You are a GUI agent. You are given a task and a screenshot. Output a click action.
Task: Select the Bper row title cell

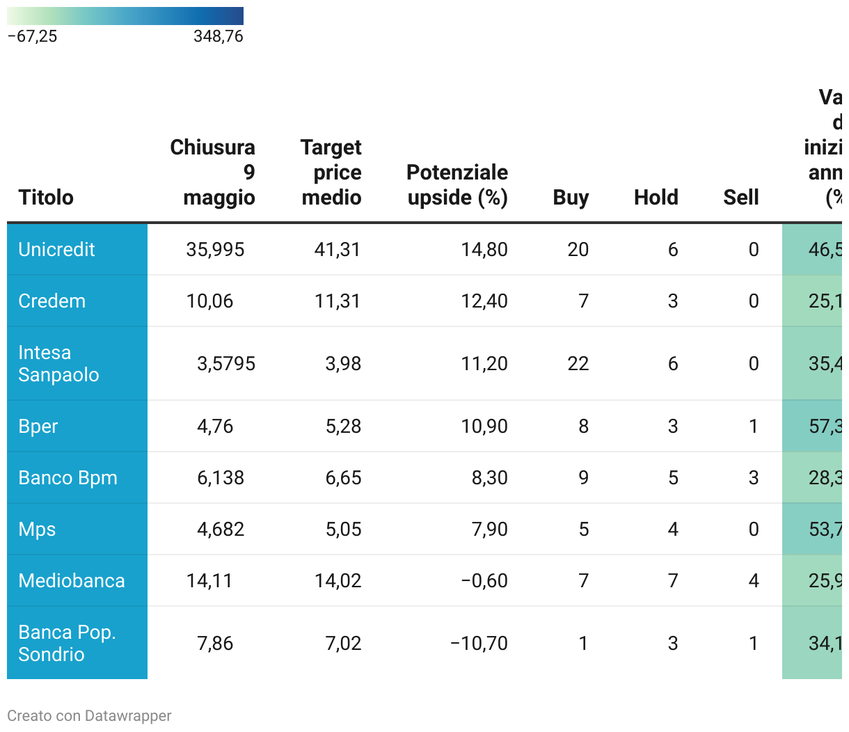38,427
